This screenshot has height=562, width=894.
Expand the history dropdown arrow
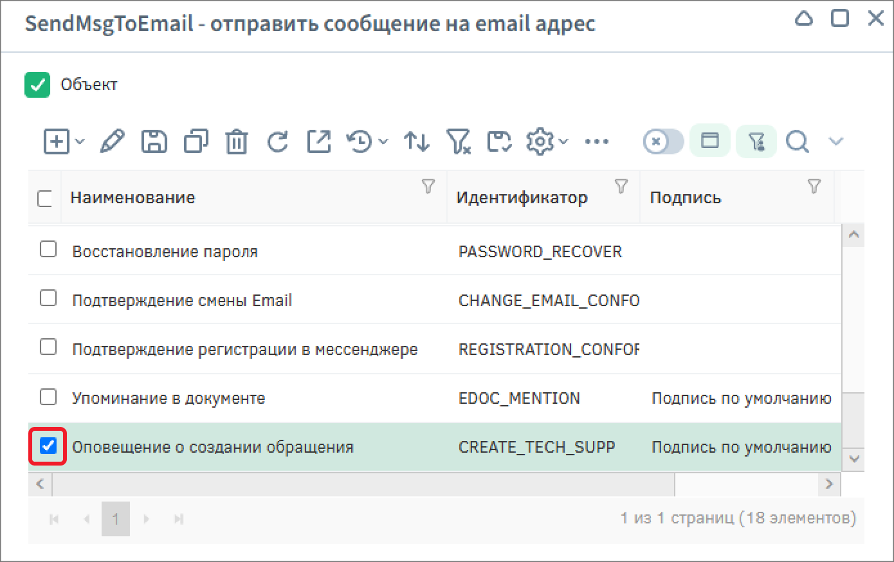click(x=383, y=141)
